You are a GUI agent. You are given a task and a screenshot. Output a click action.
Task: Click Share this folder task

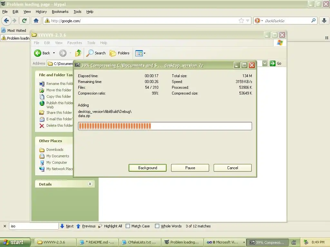pos(56,113)
